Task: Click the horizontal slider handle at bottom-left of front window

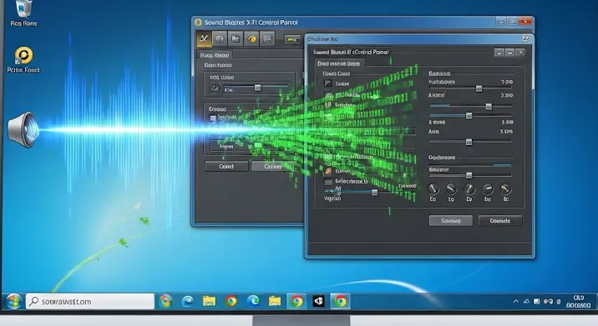Action: 375,193
